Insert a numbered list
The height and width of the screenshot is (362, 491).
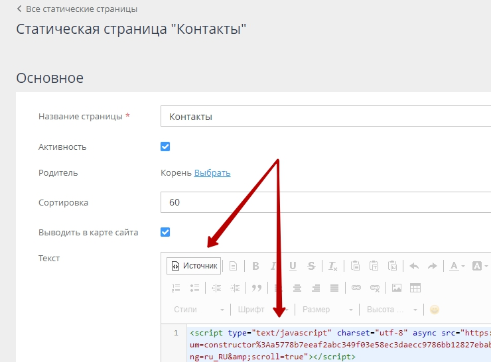[176, 288]
